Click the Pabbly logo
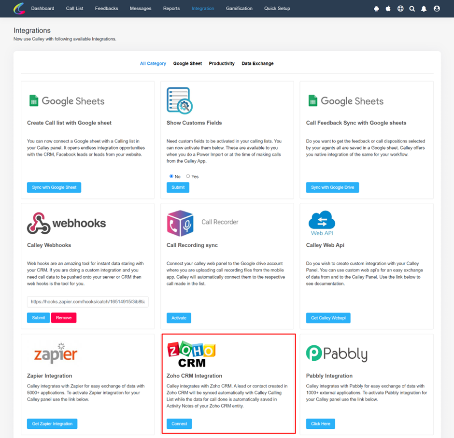This screenshot has width=454, height=438. pyautogui.click(x=337, y=353)
